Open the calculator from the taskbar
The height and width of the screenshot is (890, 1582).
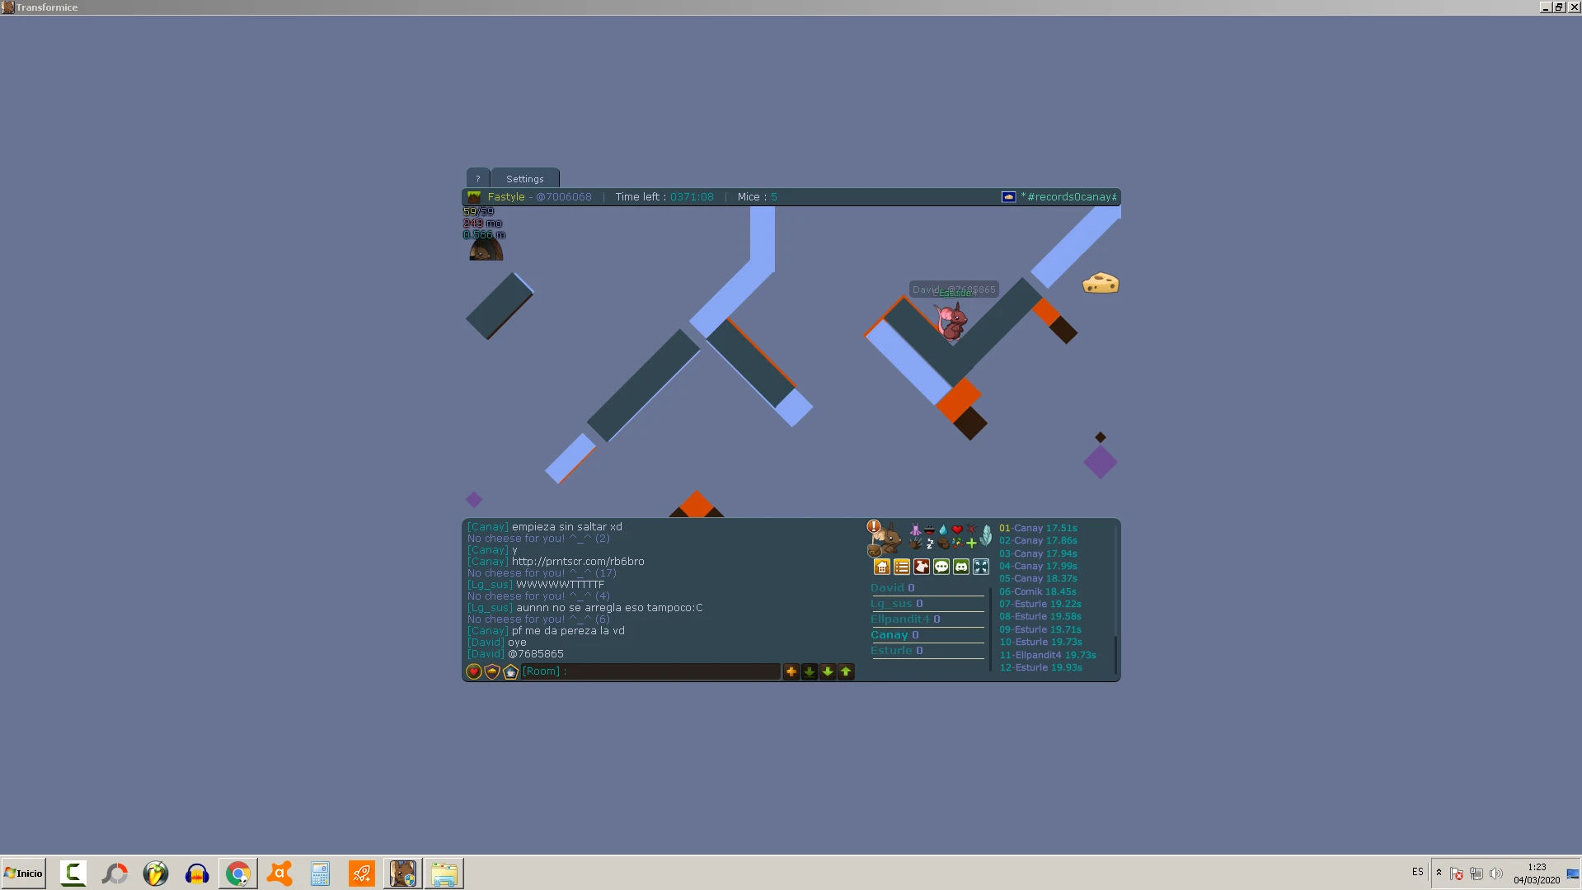click(x=321, y=874)
